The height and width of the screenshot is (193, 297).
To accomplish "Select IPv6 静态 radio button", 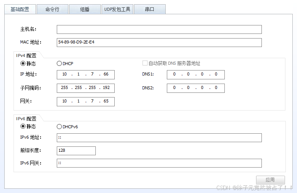I will [x=23, y=126].
